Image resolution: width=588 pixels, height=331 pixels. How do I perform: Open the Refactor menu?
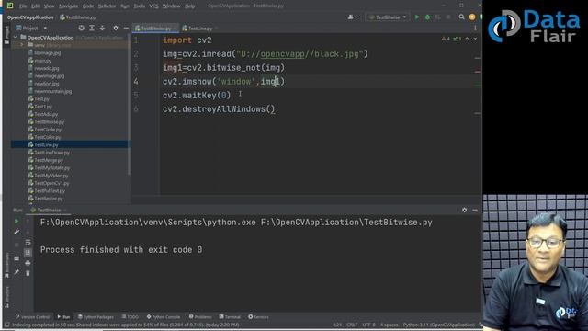107,6
